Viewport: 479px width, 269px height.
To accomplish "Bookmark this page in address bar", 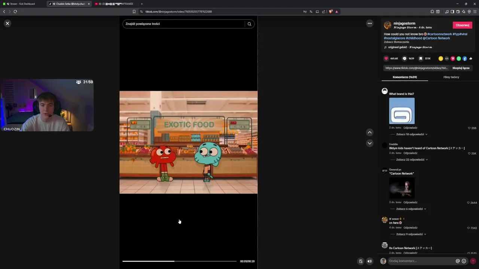I will [x=134, y=12].
